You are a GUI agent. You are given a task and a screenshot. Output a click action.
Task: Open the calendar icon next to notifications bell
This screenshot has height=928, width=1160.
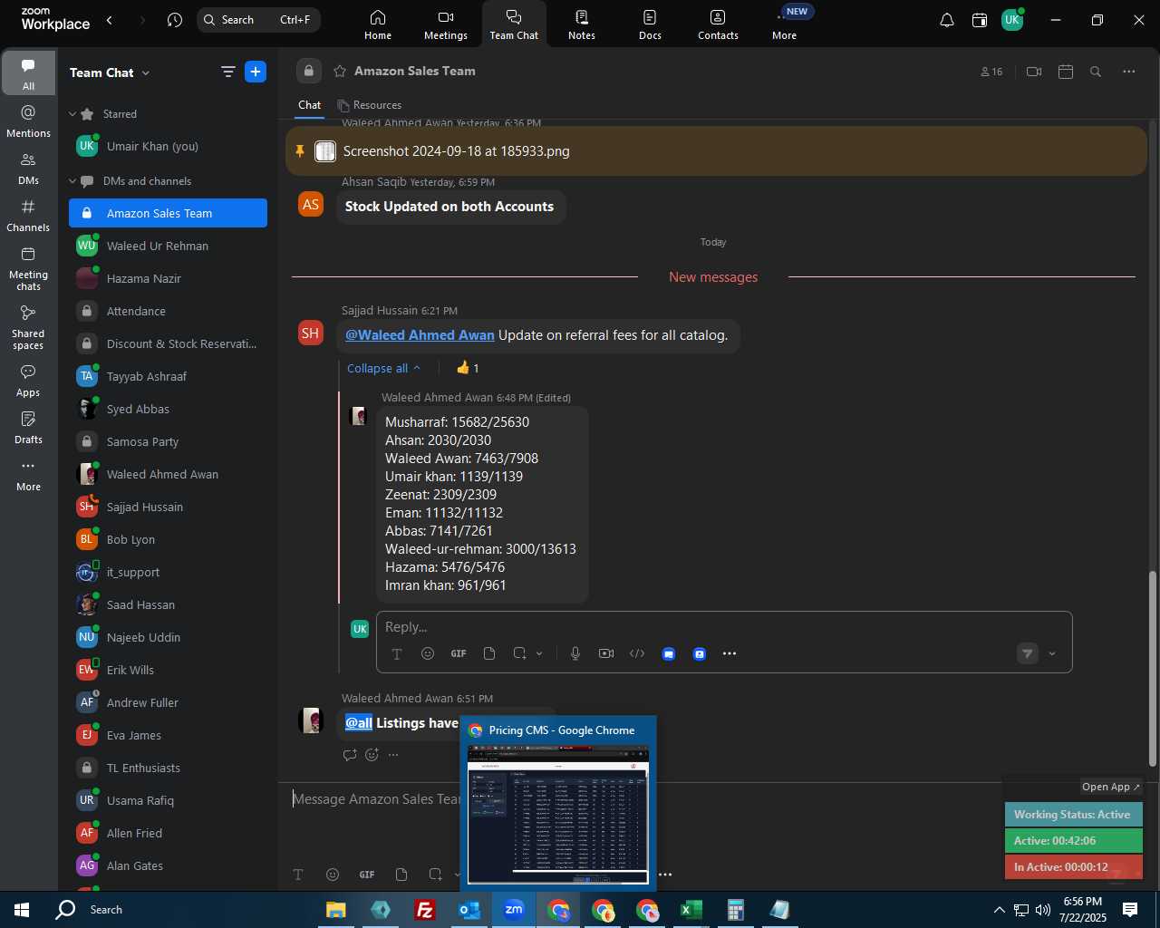[980, 20]
